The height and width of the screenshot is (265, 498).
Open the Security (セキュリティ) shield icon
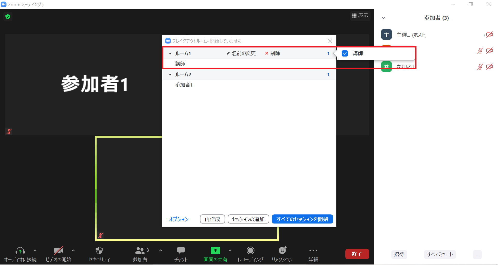coord(99,251)
